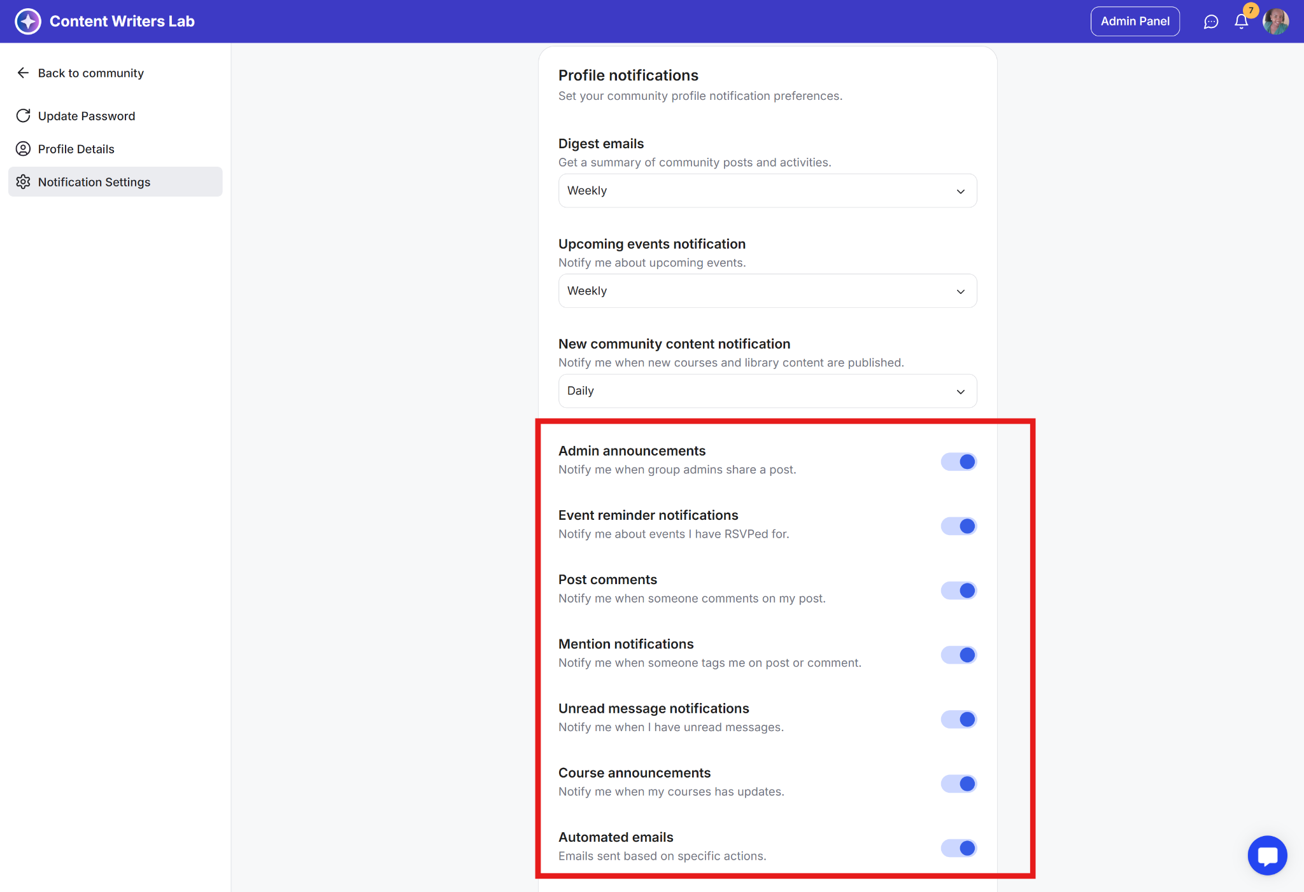Click the Admin Panel button
The image size is (1304, 892).
(x=1135, y=22)
